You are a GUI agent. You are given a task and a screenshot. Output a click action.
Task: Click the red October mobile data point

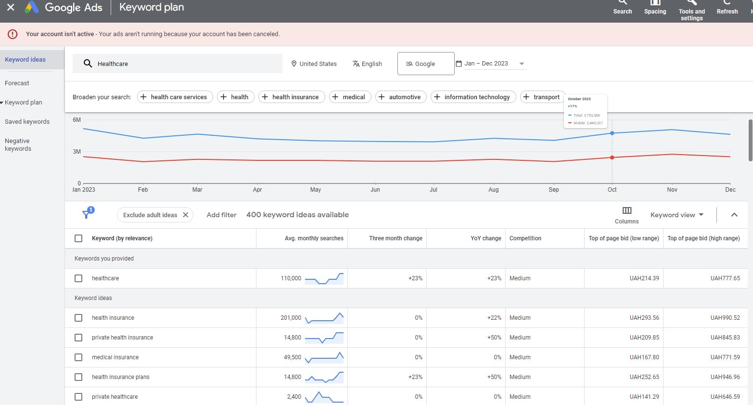tap(612, 157)
